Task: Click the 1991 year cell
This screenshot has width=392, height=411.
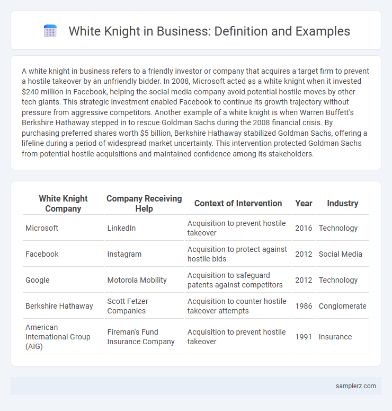Action: point(304,337)
